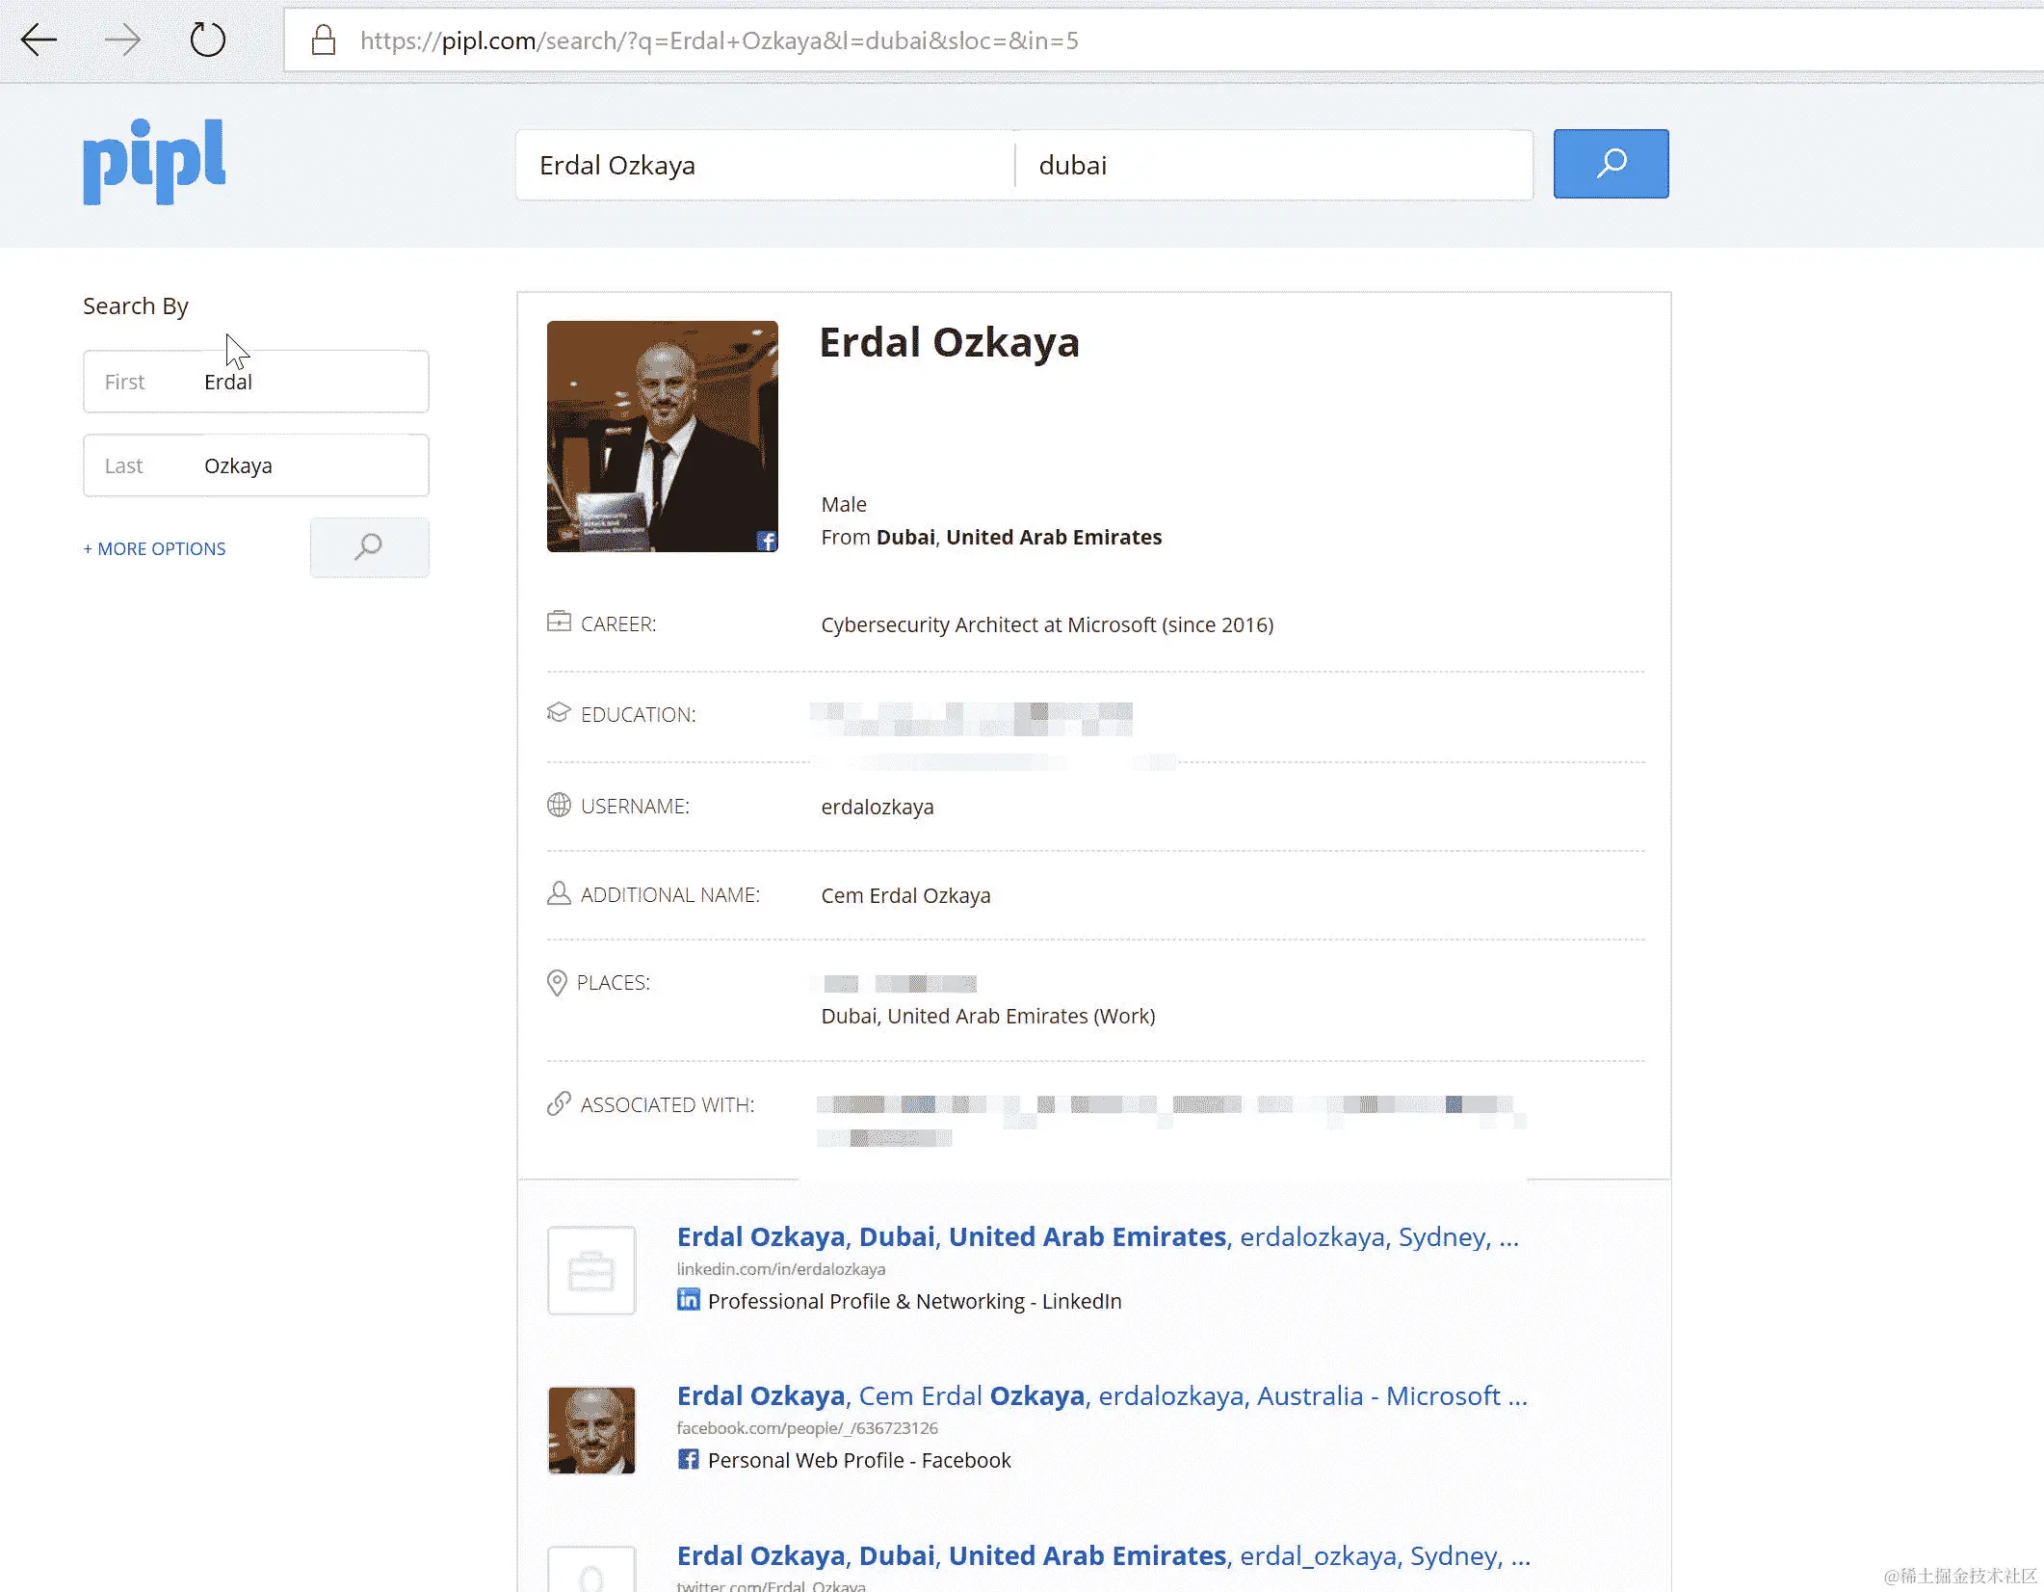The width and height of the screenshot is (2044, 1592).
Task: Click the Facebook badge on profile photo
Action: click(x=766, y=541)
